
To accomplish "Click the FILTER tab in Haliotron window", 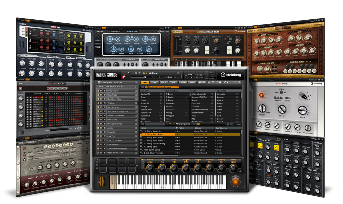I will pyautogui.click(x=285, y=84).
